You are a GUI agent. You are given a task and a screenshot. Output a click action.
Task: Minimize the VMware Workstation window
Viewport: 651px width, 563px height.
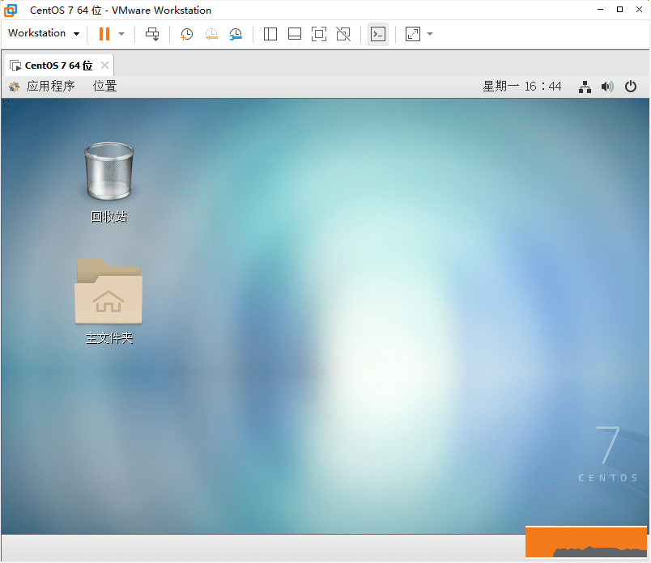pos(600,10)
